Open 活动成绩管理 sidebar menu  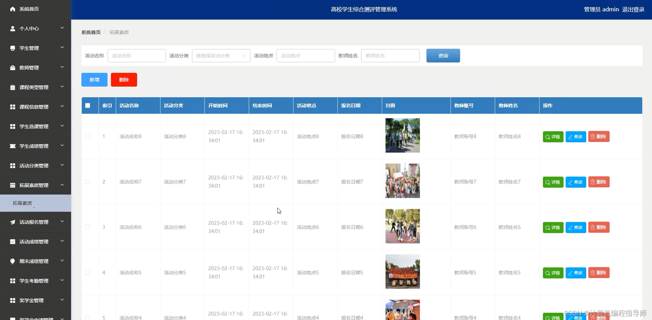(x=36, y=241)
